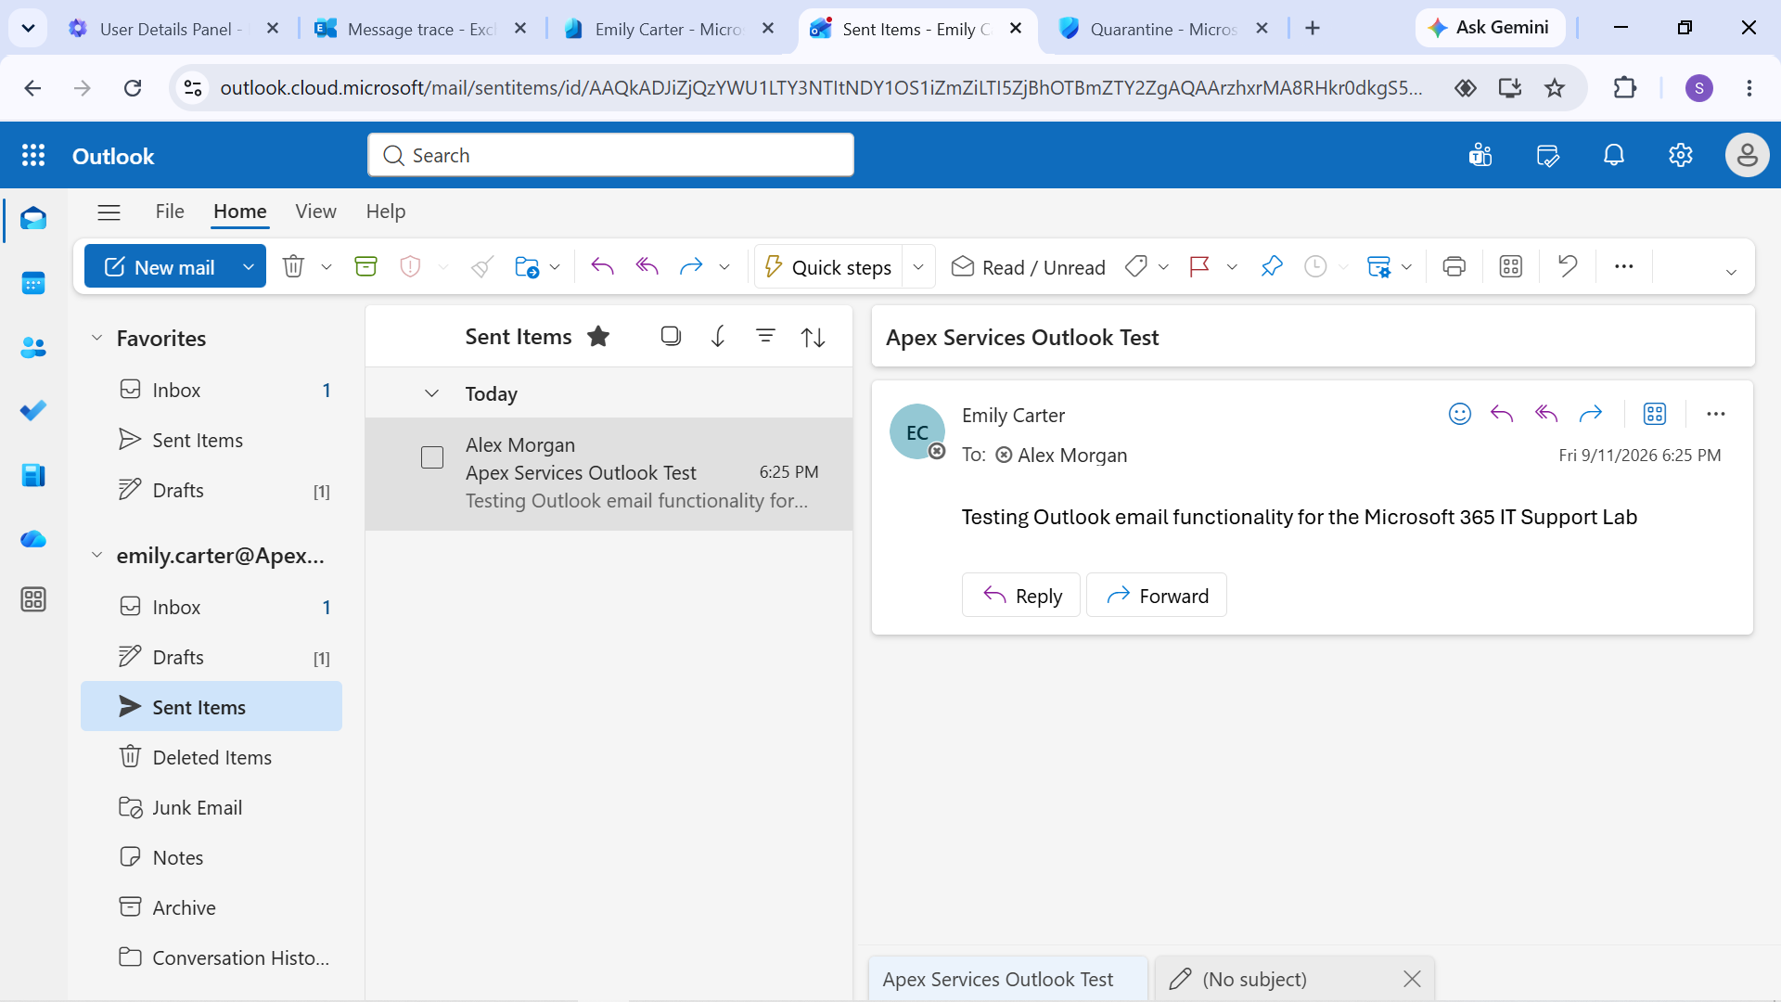Screen dimensions: 1781x1002
Task: Open the notifications bell
Action: coord(1614,155)
